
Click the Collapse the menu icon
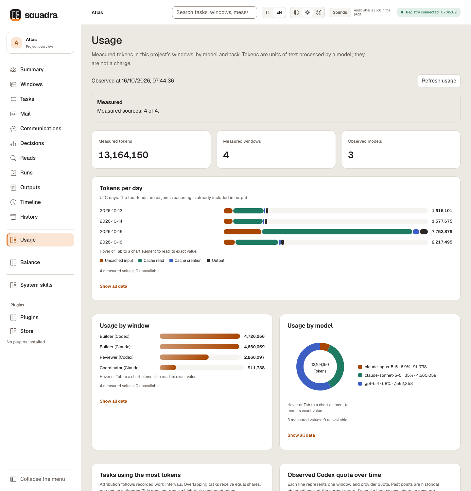coord(13,479)
